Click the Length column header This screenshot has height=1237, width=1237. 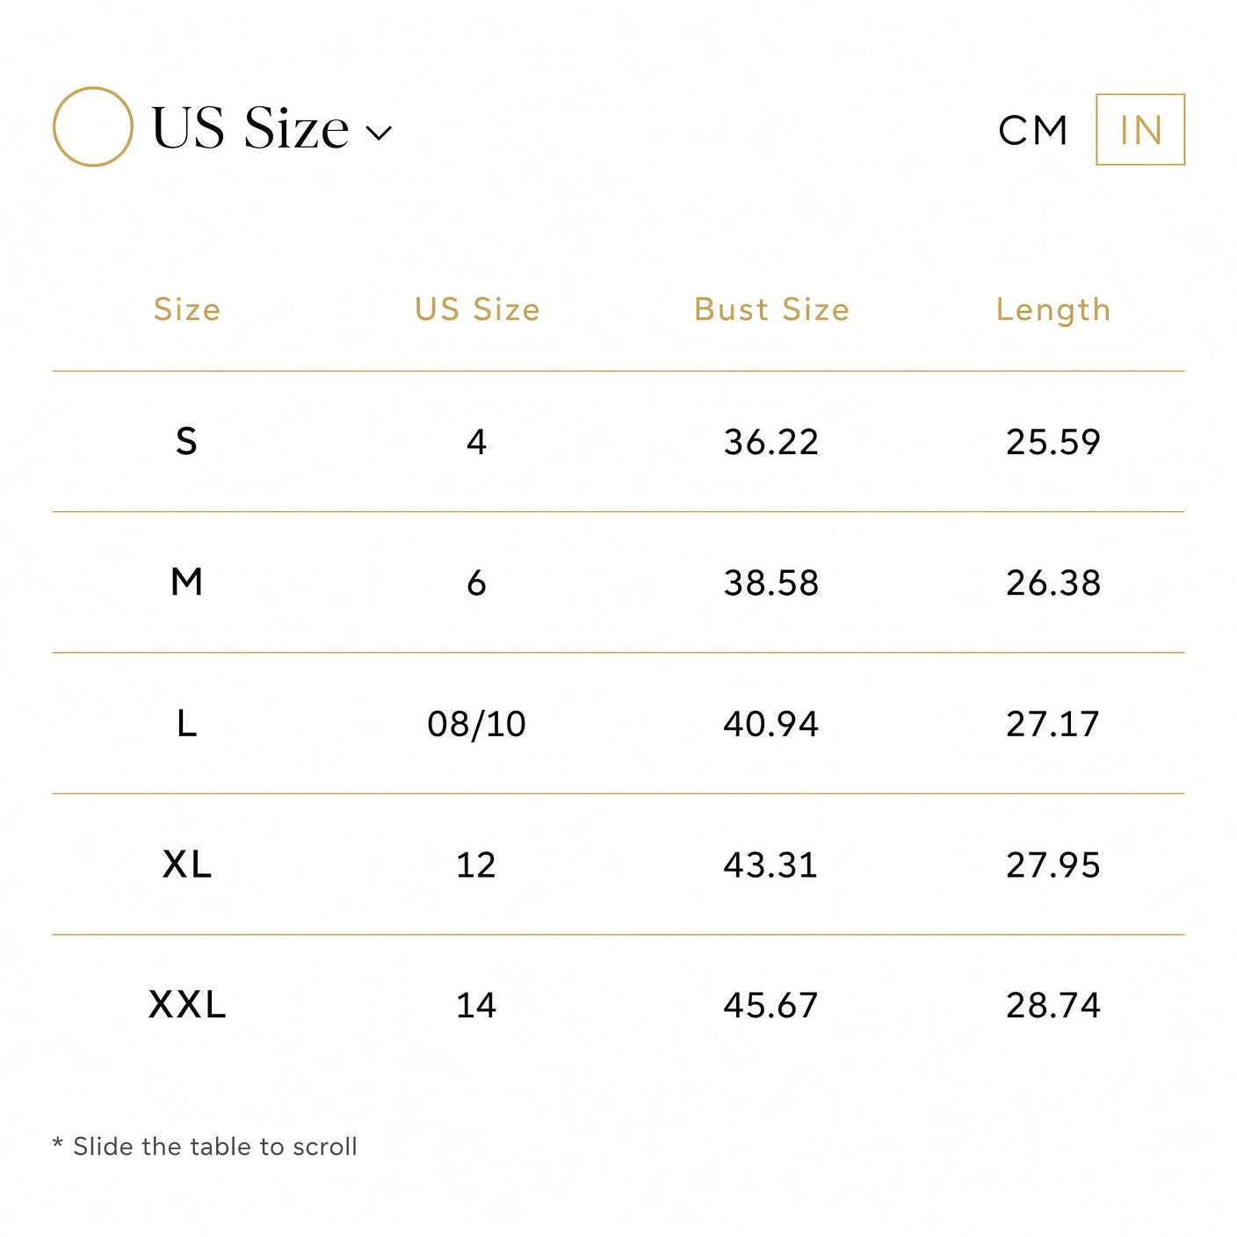[1053, 310]
